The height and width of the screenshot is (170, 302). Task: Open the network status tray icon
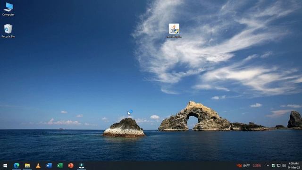point(278,166)
